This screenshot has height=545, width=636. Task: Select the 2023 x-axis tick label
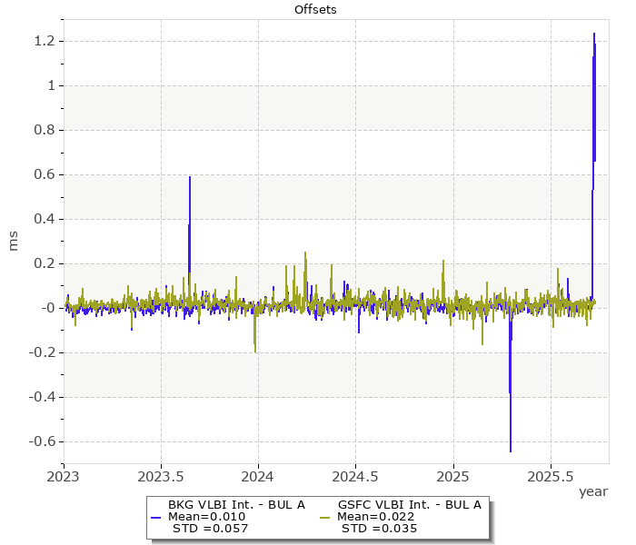click(x=64, y=475)
